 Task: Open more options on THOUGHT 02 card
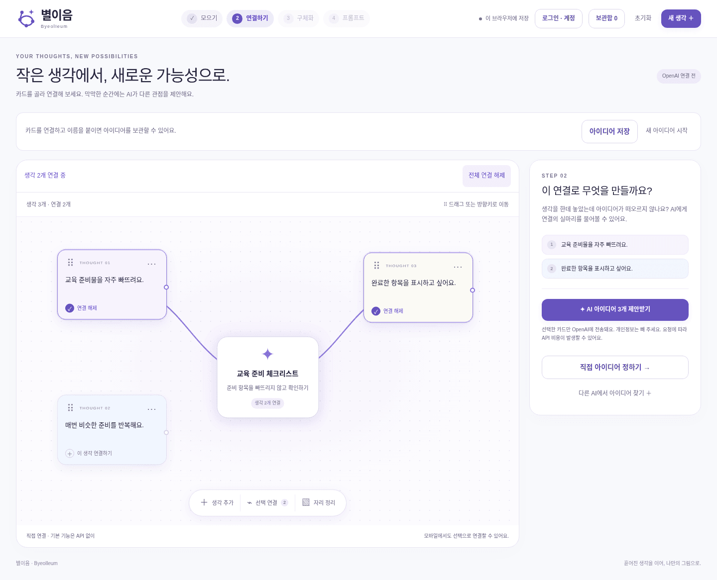152,409
